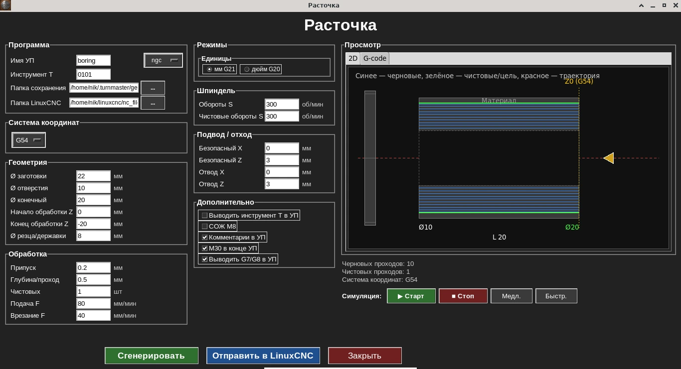The image size is (681, 369).
Task: Click the Ø10 label in preview
Action: [x=426, y=227]
